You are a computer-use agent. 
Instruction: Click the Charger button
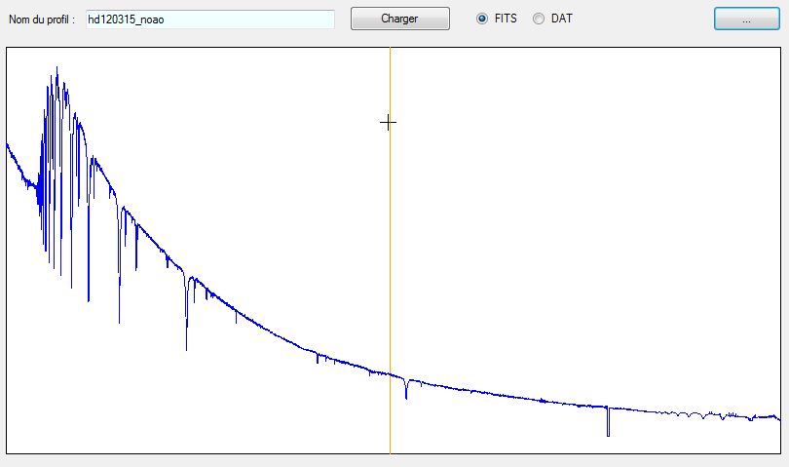(x=400, y=19)
